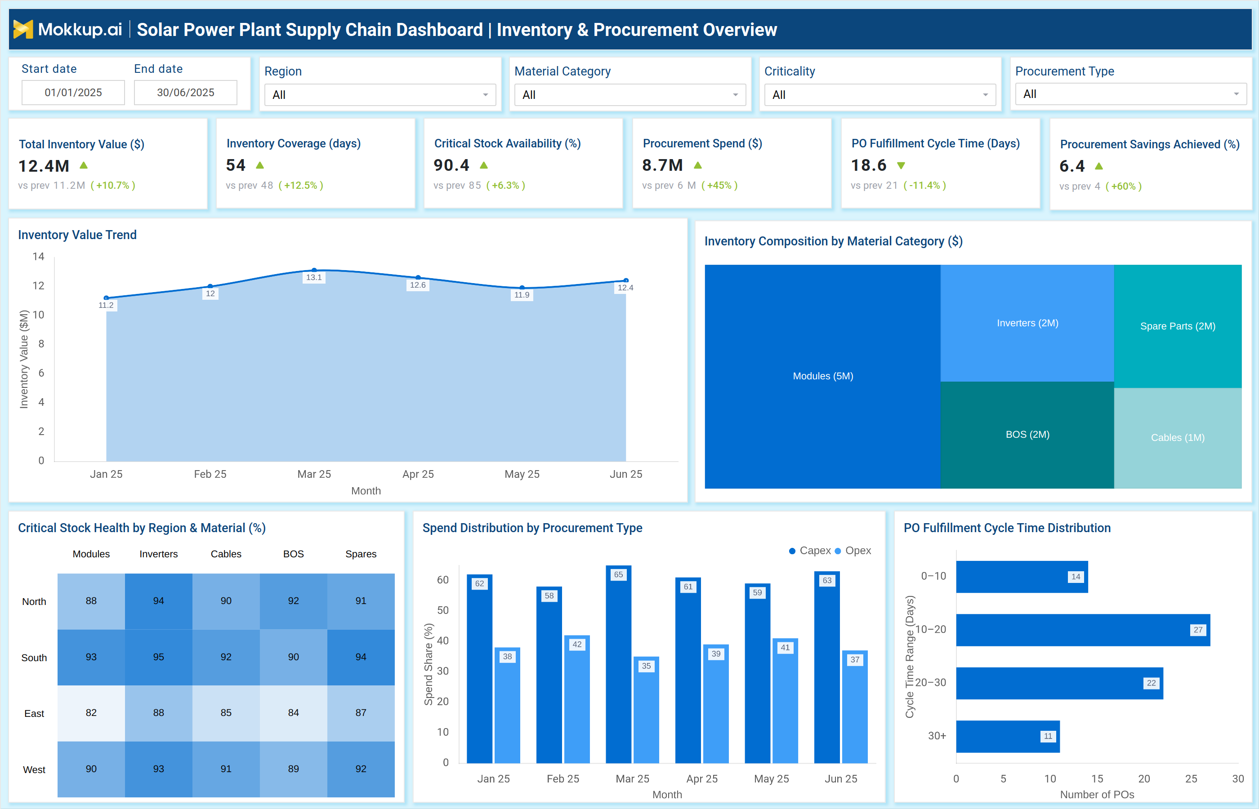Click the Procurement Savings Achieved up arrow
The image size is (1259, 809).
[x=1099, y=166]
